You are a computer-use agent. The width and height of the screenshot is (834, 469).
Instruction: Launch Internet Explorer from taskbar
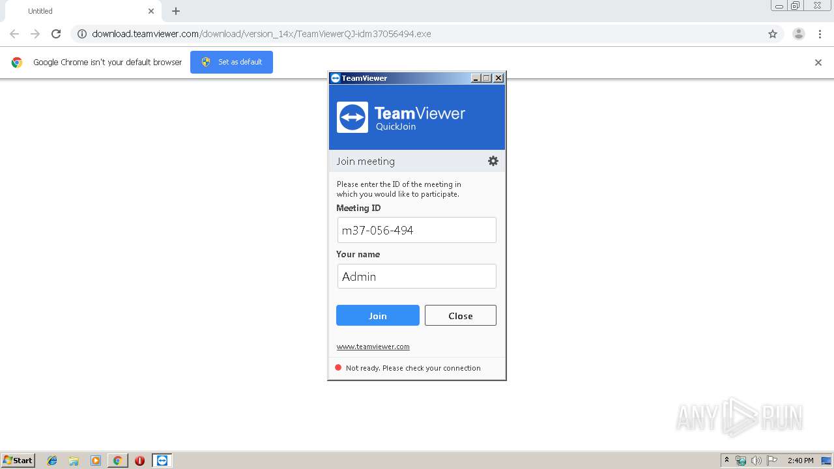pyautogui.click(x=52, y=461)
